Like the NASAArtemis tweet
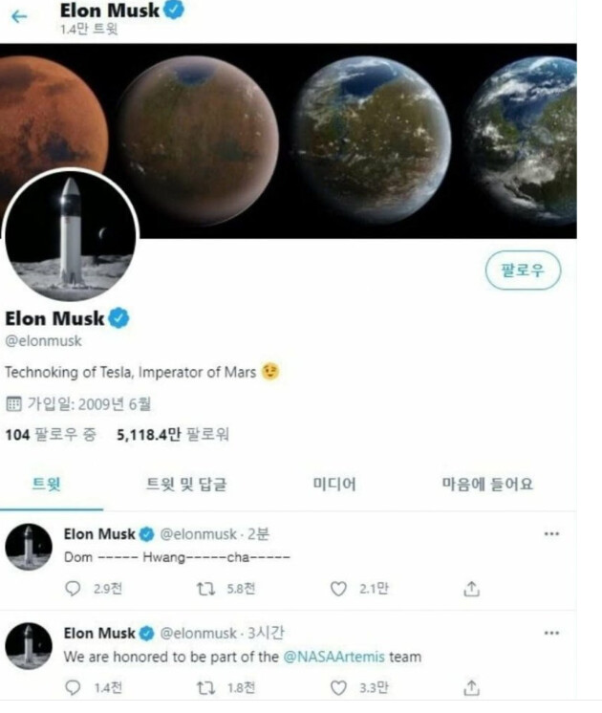 tap(338, 688)
